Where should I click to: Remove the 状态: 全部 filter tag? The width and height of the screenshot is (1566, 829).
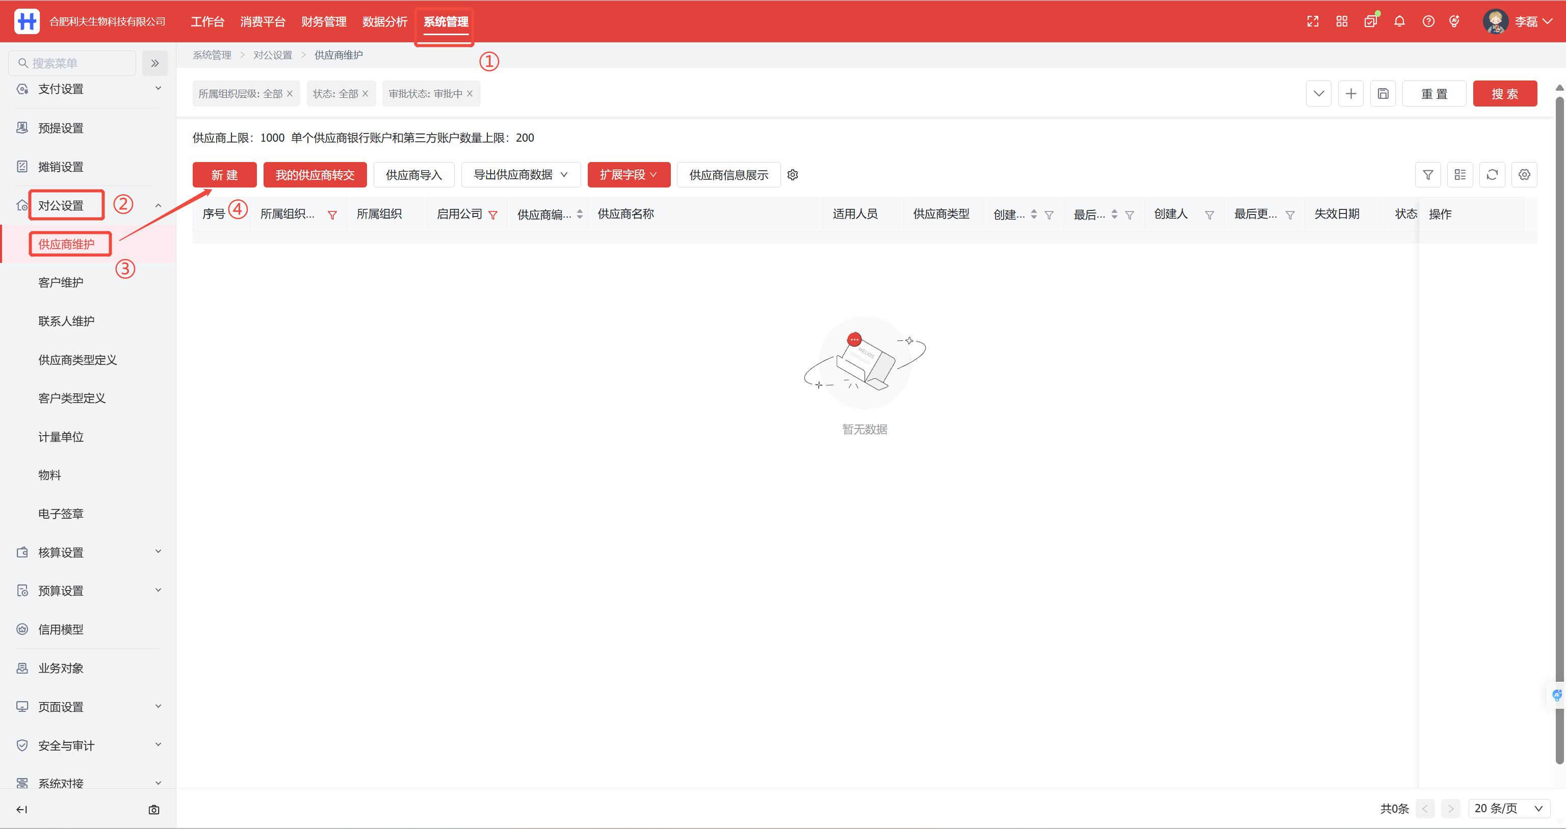366,94
